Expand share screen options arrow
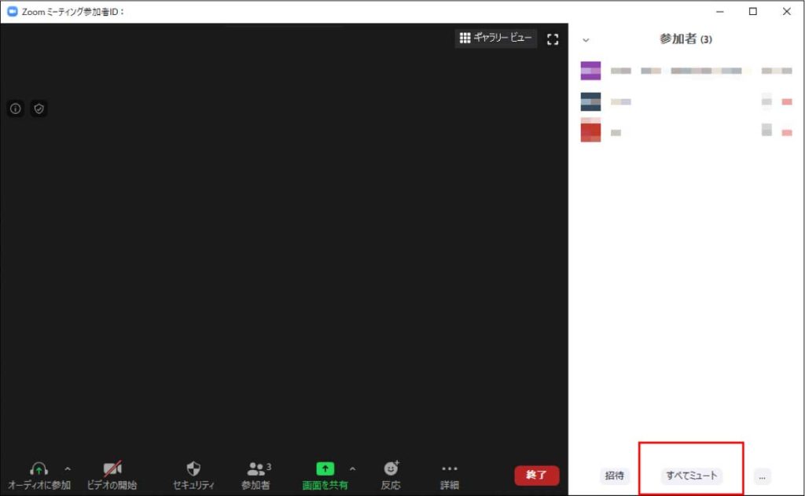Image resolution: width=805 pixels, height=496 pixels. click(352, 468)
